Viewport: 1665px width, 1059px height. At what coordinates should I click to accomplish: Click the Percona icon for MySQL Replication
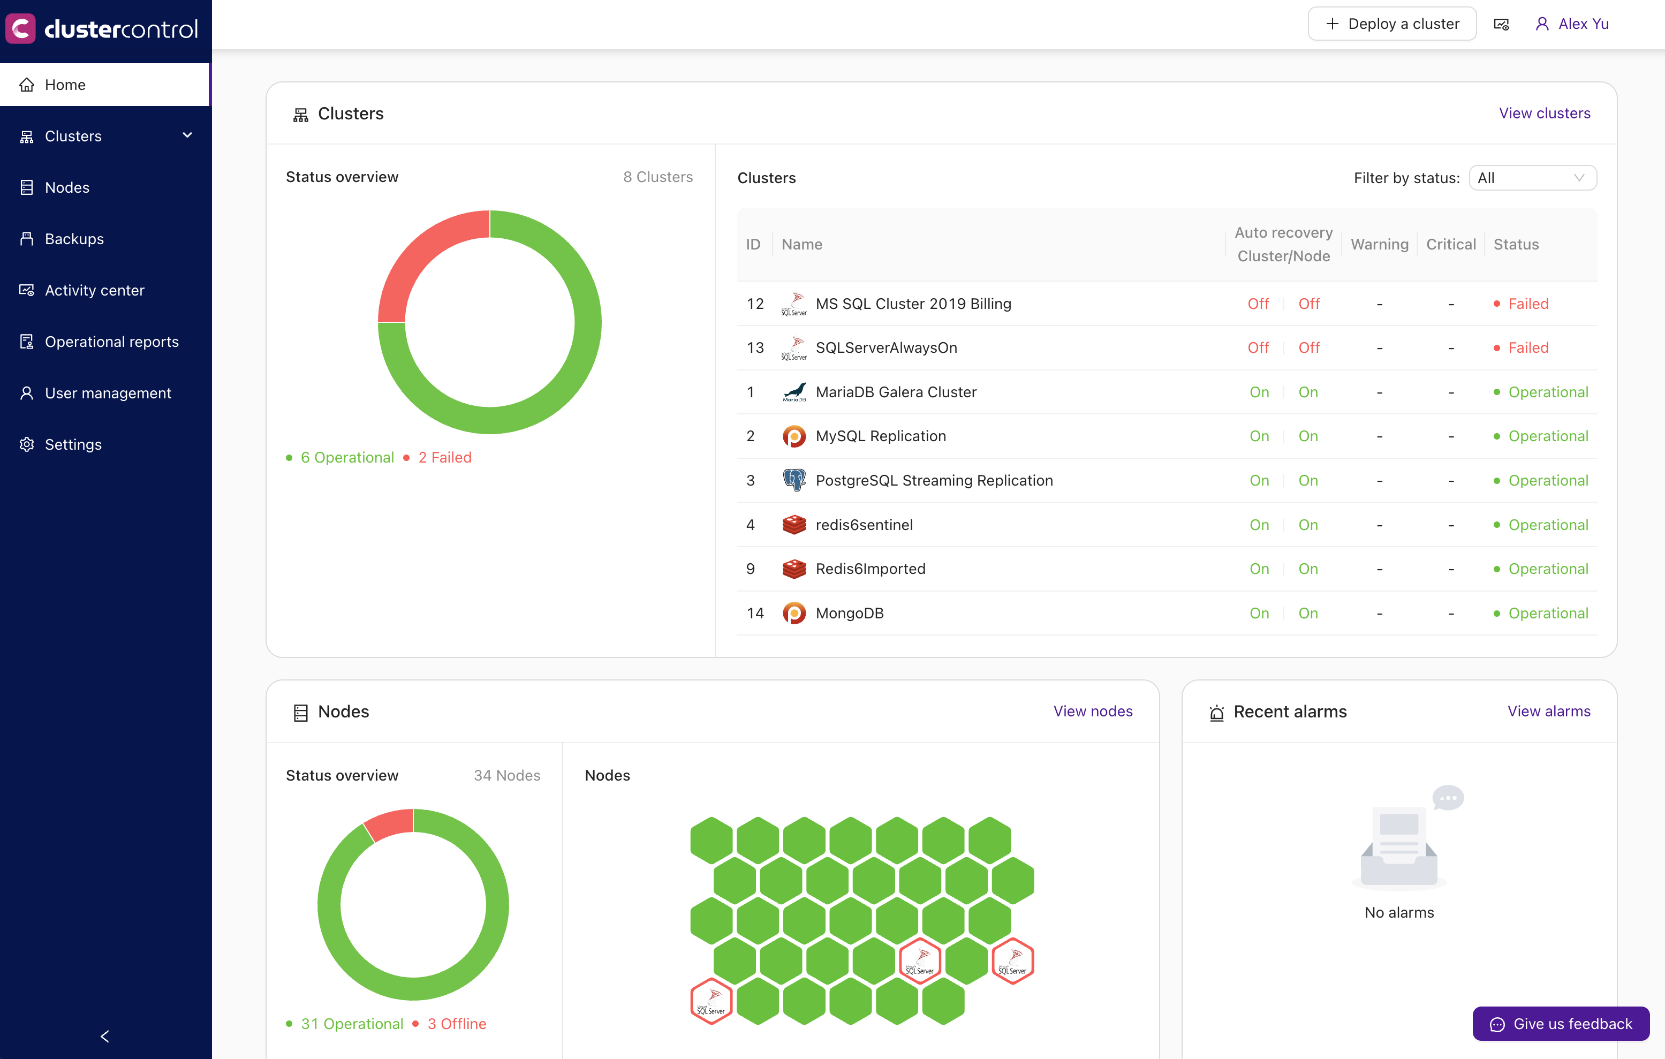tap(794, 436)
